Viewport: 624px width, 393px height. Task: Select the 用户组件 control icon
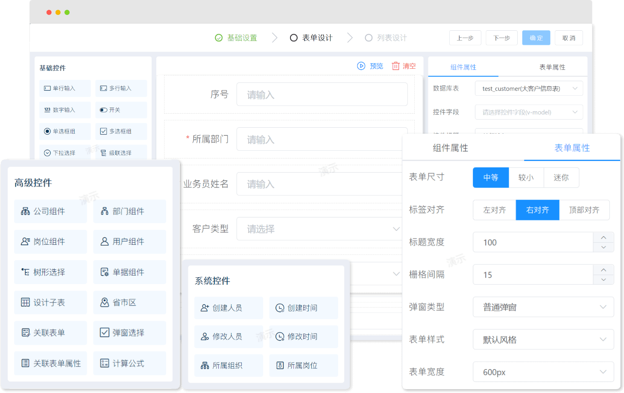105,241
